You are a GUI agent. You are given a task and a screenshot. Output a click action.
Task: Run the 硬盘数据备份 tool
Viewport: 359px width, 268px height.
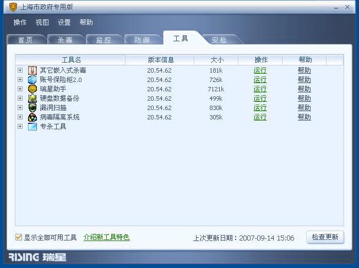pyautogui.click(x=260, y=99)
